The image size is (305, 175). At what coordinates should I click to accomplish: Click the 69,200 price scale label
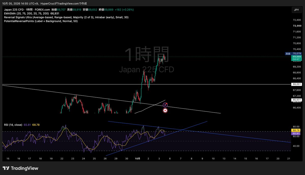point(297,67)
